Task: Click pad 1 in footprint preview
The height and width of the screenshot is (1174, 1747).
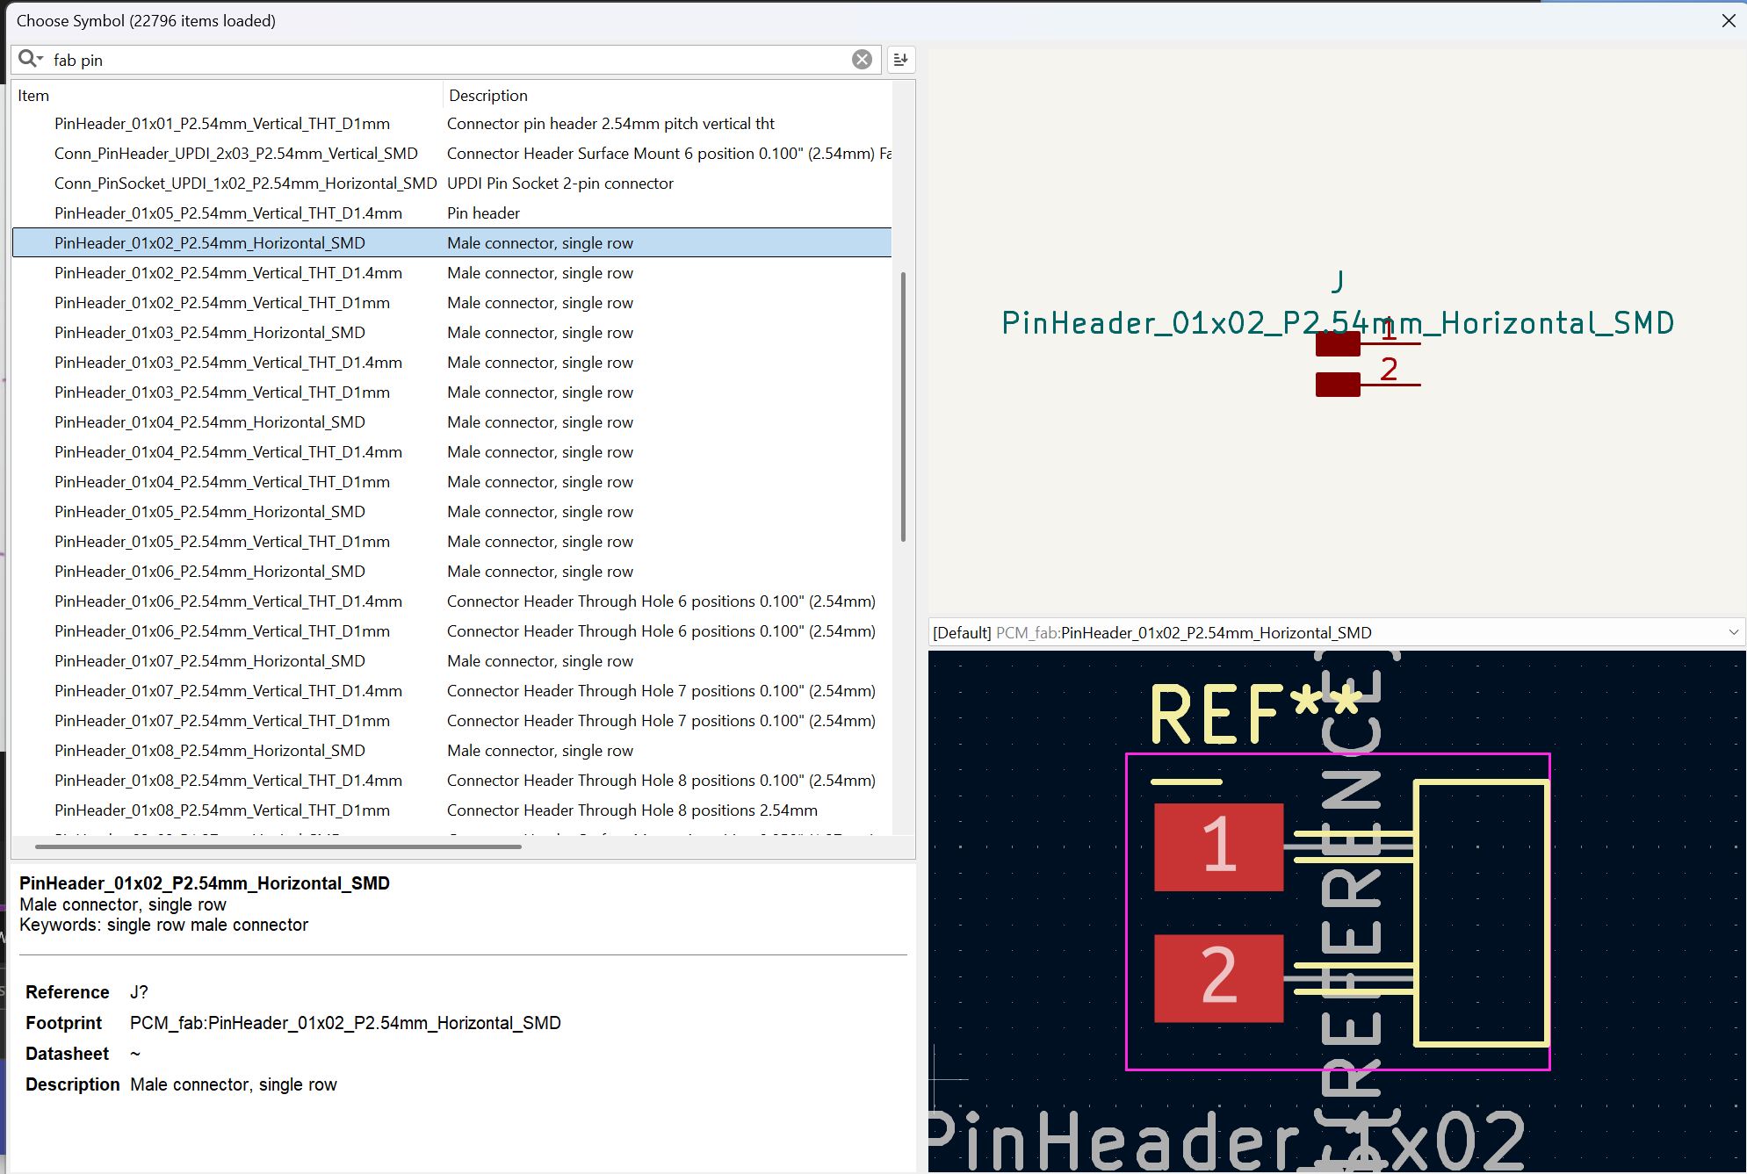Action: (x=1218, y=846)
